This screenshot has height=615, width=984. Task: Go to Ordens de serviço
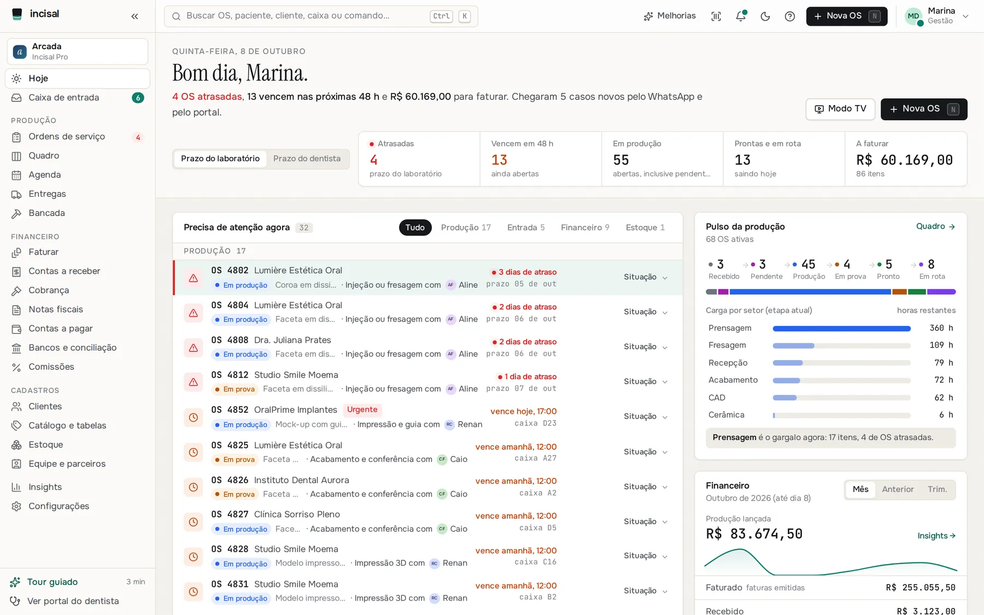point(78,137)
